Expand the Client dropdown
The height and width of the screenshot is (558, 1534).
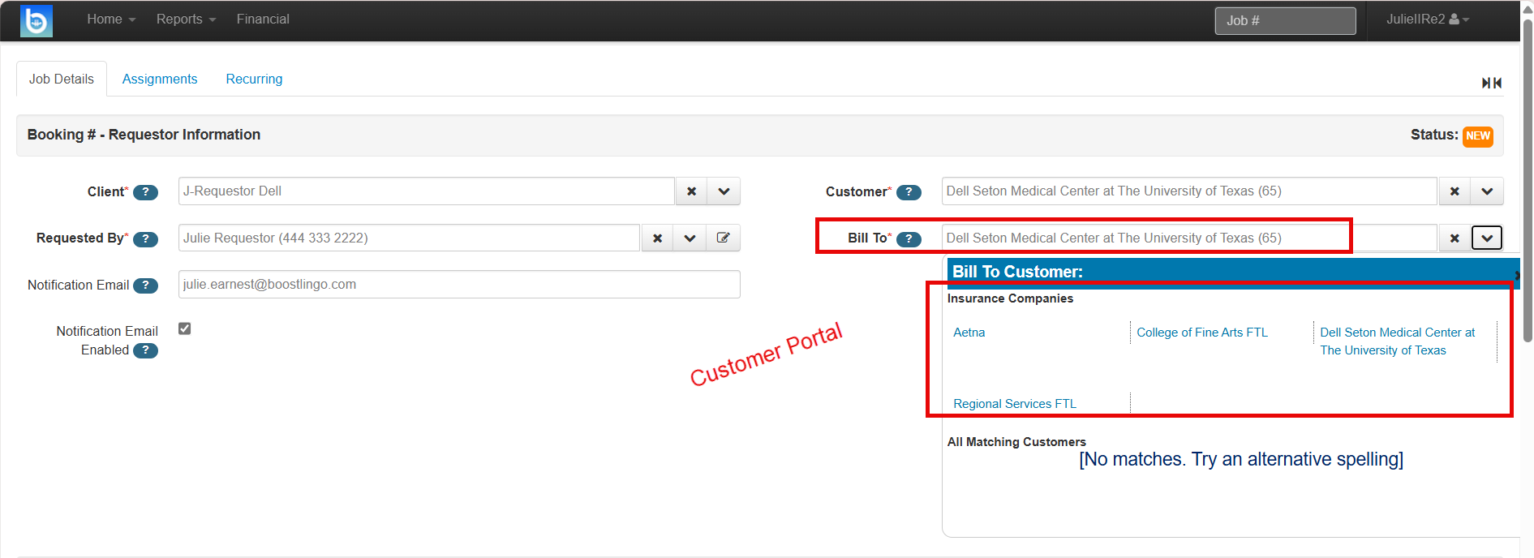724,191
